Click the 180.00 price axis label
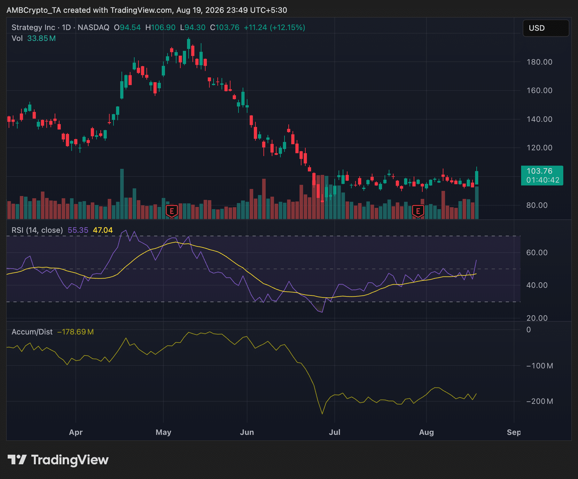This screenshot has height=479, width=578. tap(539, 62)
